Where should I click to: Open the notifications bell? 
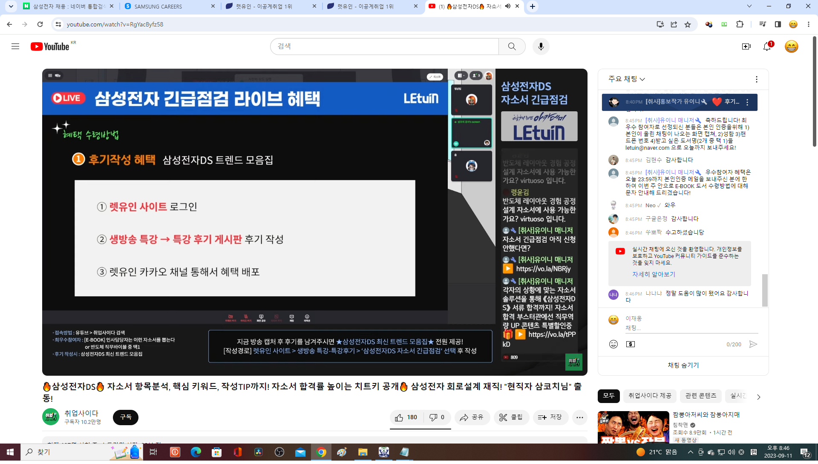pos(767,46)
